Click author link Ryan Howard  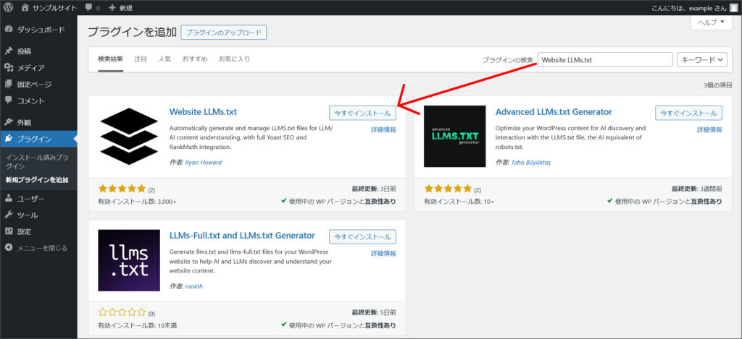pyautogui.click(x=203, y=163)
